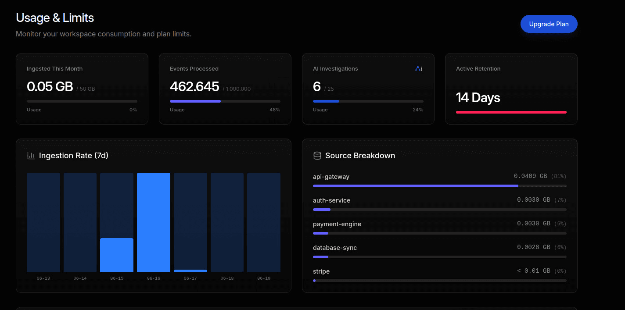The height and width of the screenshot is (310, 625).
Task: Click the / 50 GB limit text
Action: pyautogui.click(x=86, y=89)
